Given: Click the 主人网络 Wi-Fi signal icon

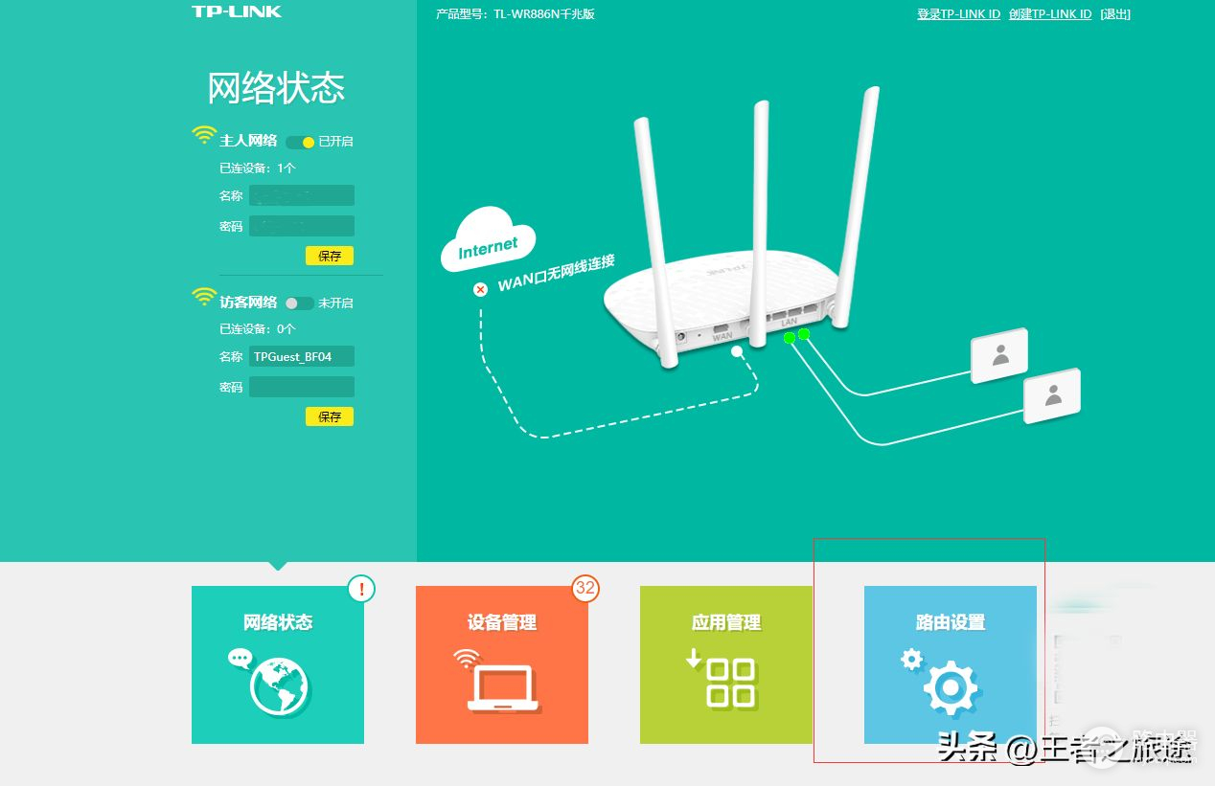Looking at the screenshot, I should click(204, 135).
